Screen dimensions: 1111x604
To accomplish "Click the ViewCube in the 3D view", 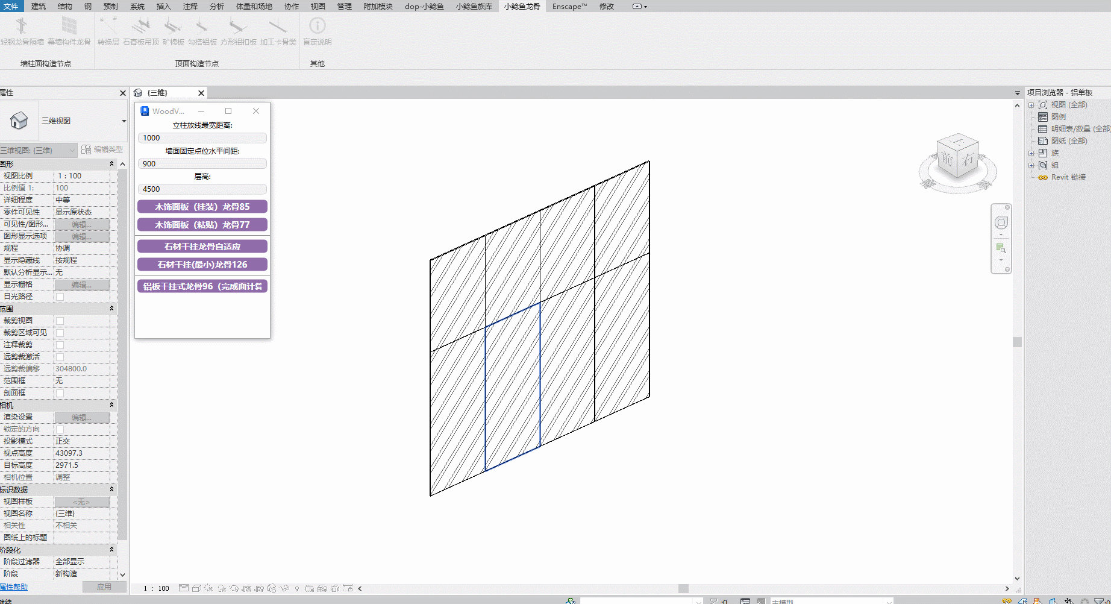I will point(957,159).
